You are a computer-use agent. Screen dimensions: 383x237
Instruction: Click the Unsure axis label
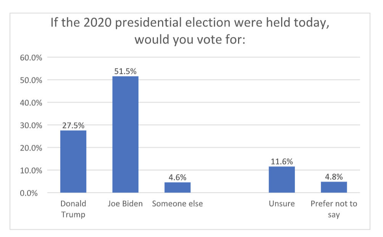pos(282,203)
